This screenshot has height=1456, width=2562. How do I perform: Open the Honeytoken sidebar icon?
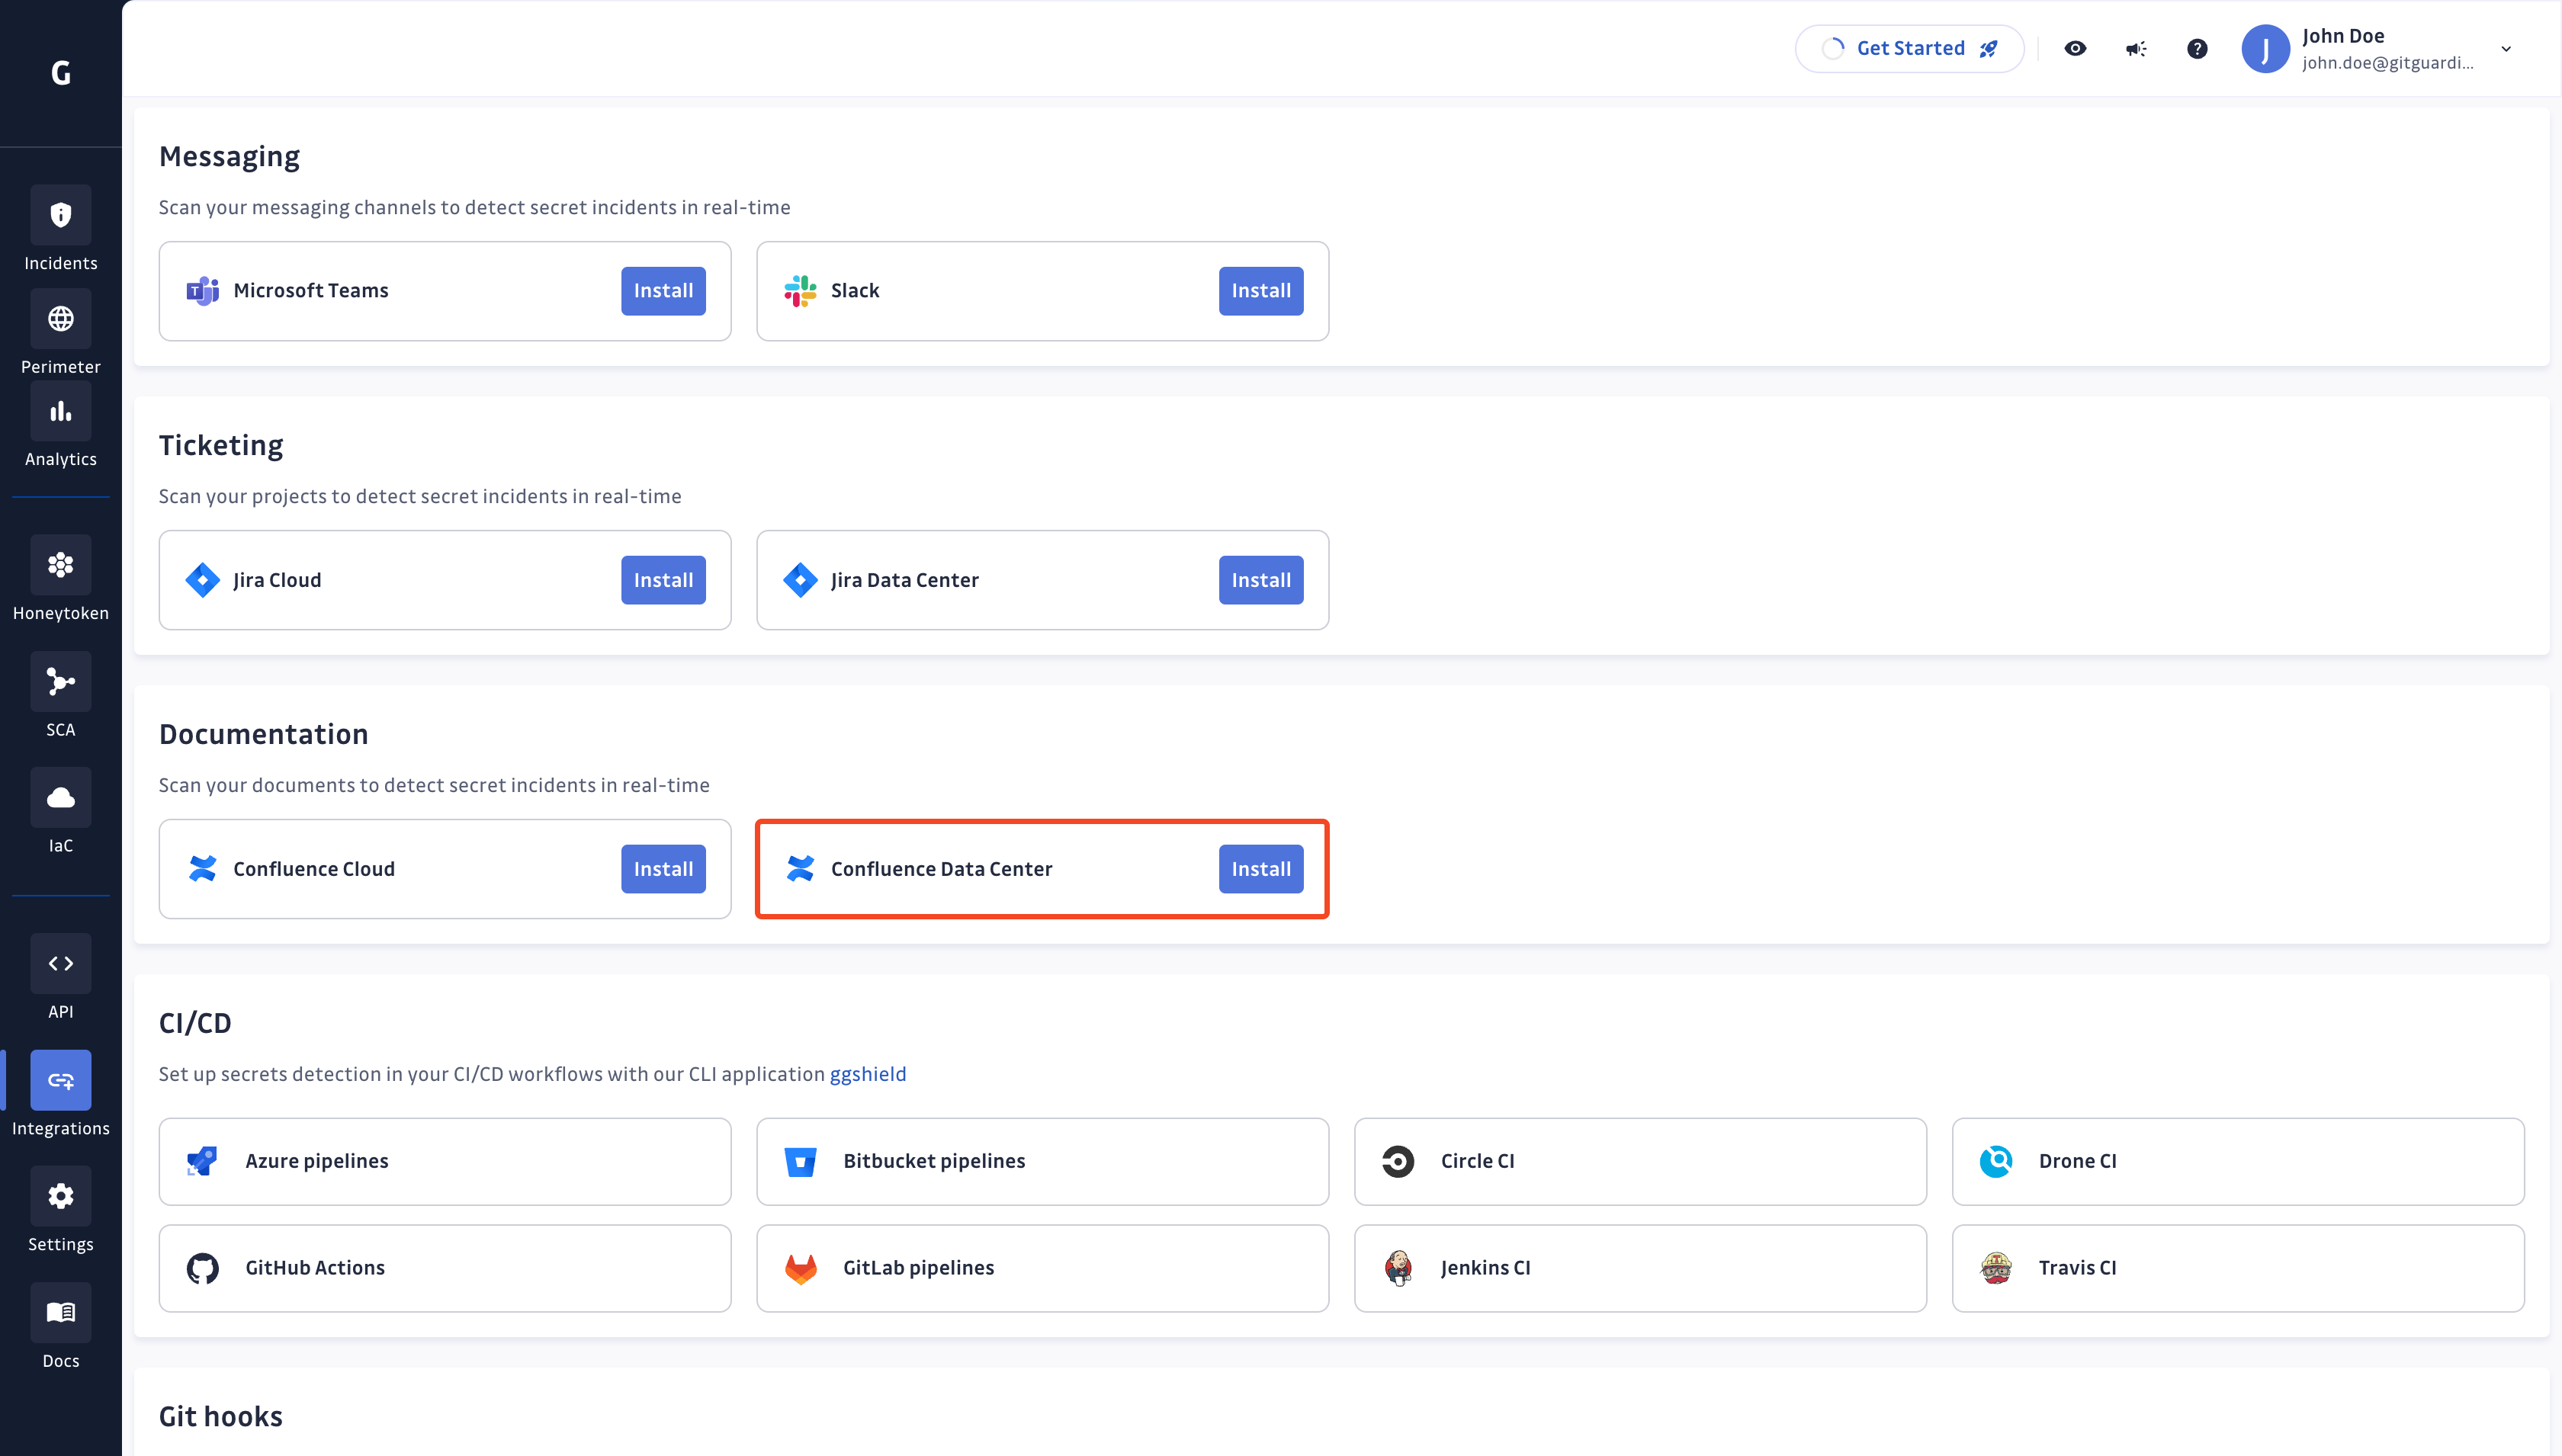(61, 565)
